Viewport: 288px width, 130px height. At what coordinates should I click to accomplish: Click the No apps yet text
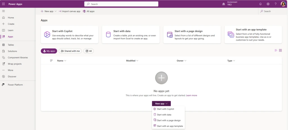point(161,91)
